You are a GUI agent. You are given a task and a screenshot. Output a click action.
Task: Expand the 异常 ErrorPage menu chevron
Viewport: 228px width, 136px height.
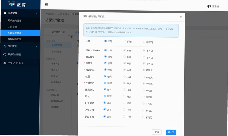[x=36, y=63]
